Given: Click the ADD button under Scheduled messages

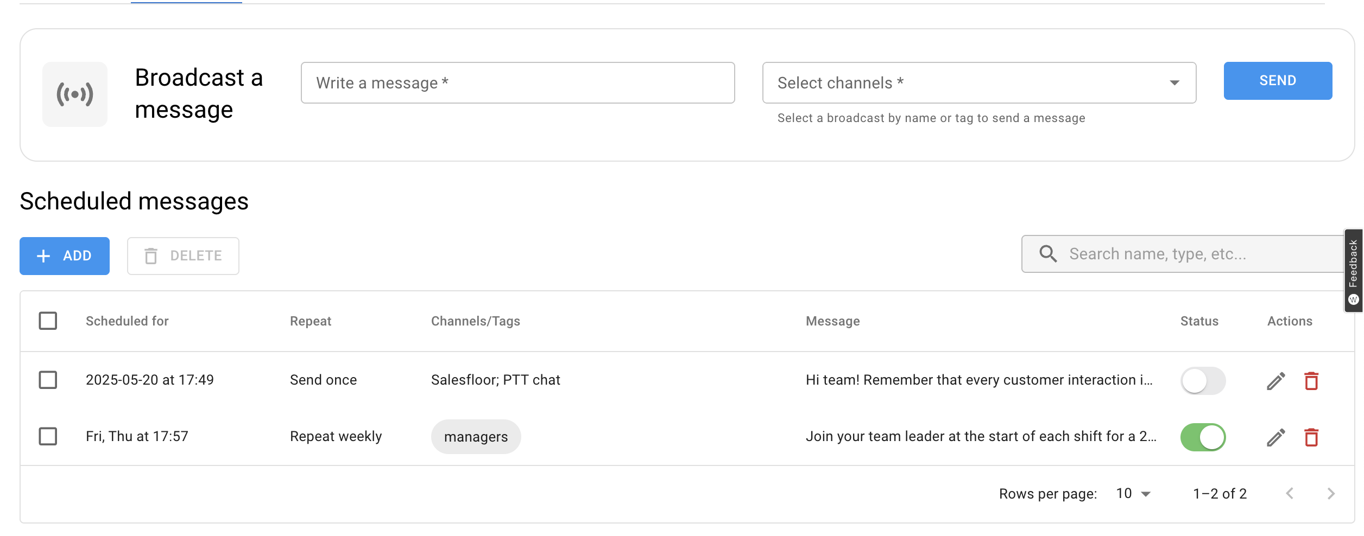Looking at the screenshot, I should pyautogui.click(x=64, y=256).
